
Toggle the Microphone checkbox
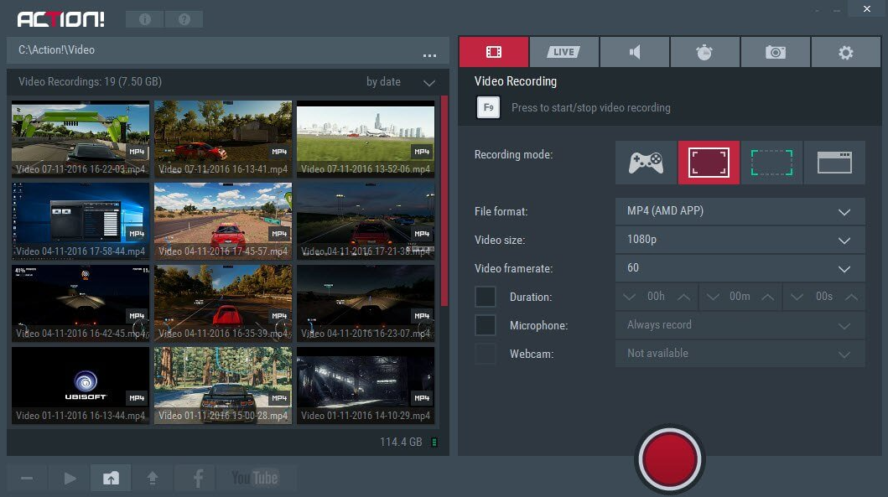click(x=486, y=325)
